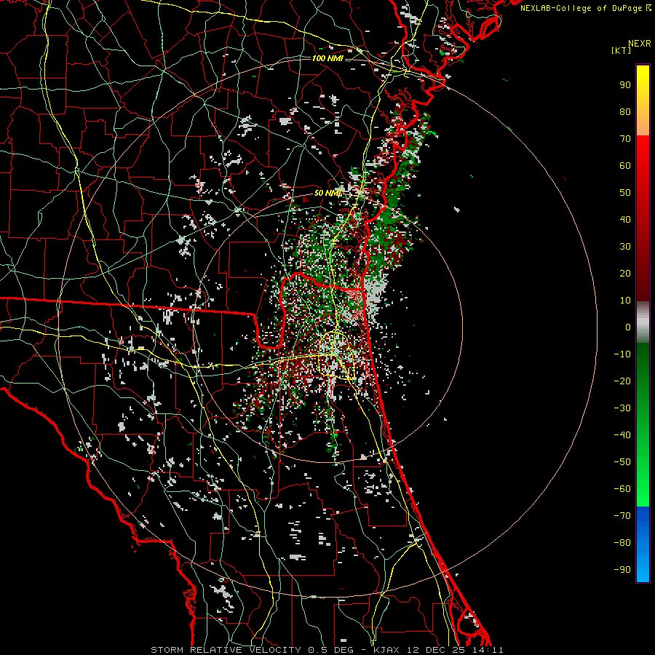655x655 pixels.
Task: Click the -10 value on the velocity scale
Action: 622,354
